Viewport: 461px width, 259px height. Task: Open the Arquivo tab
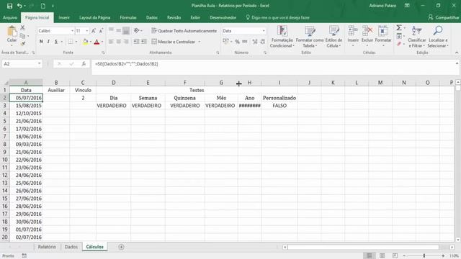(x=10, y=17)
